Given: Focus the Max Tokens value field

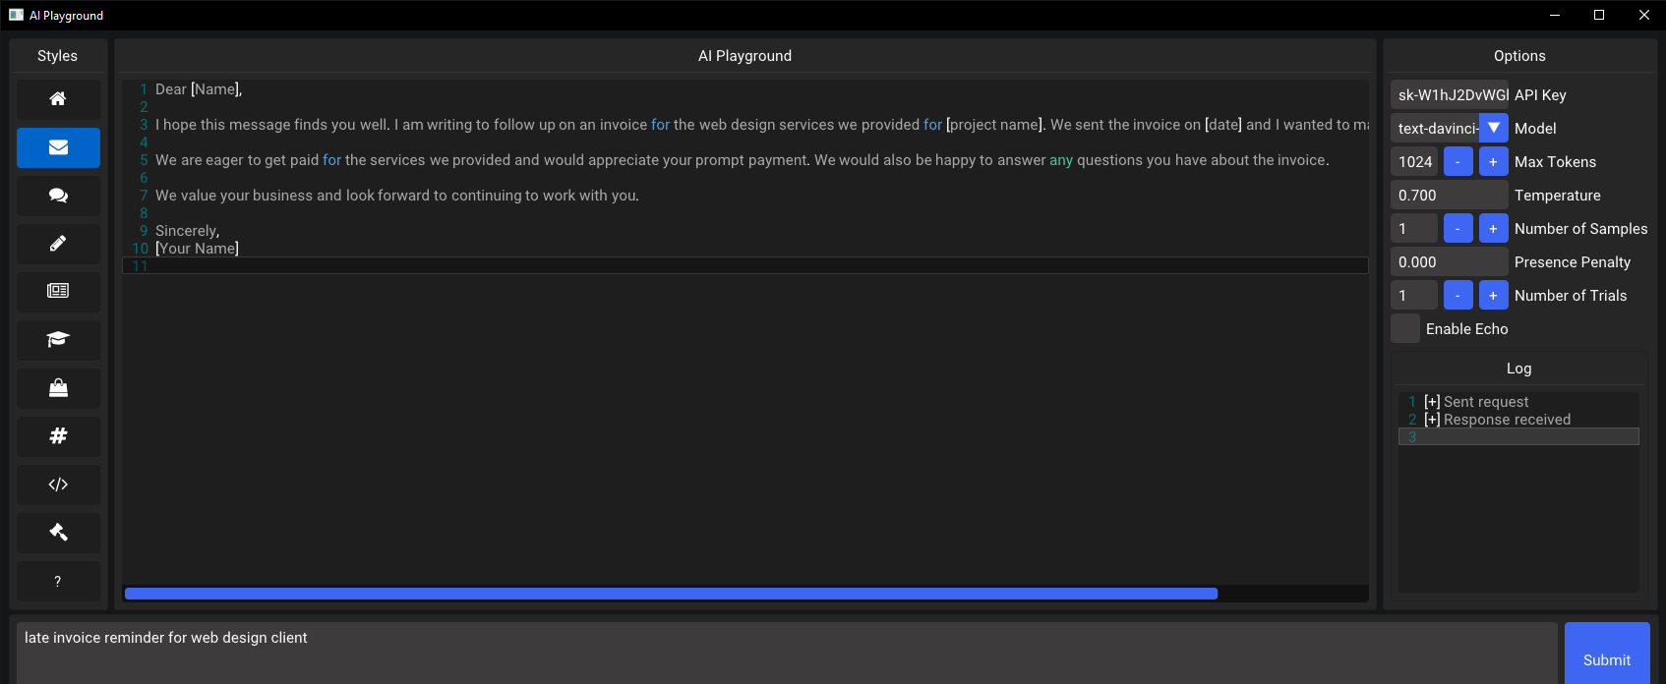Looking at the screenshot, I should (x=1414, y=161).
